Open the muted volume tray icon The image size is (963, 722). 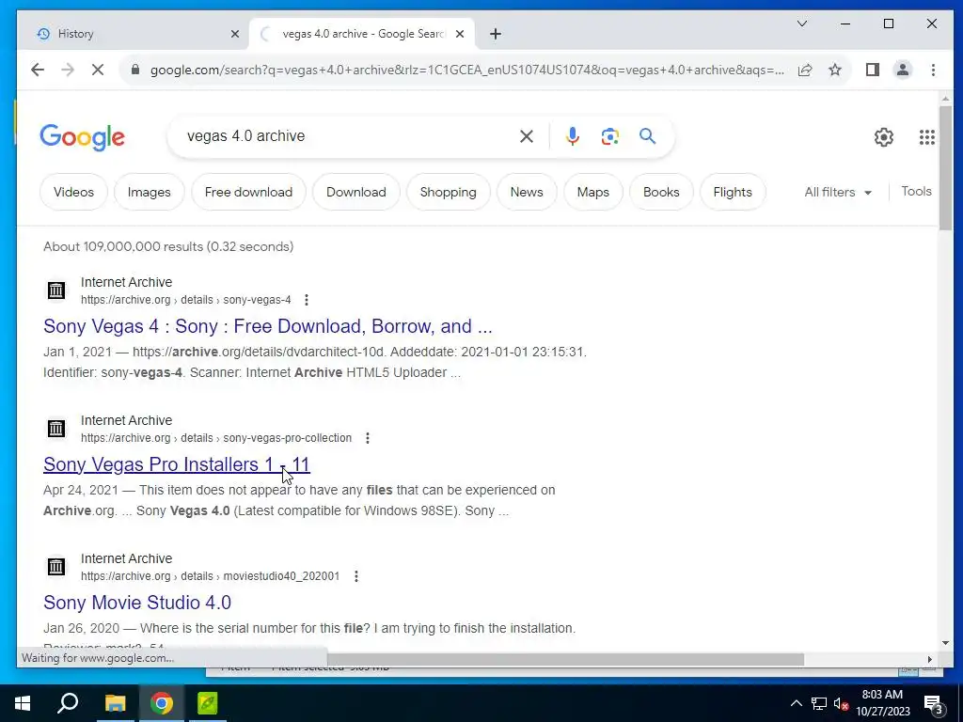pyautogui.click(x=841, y=703)
